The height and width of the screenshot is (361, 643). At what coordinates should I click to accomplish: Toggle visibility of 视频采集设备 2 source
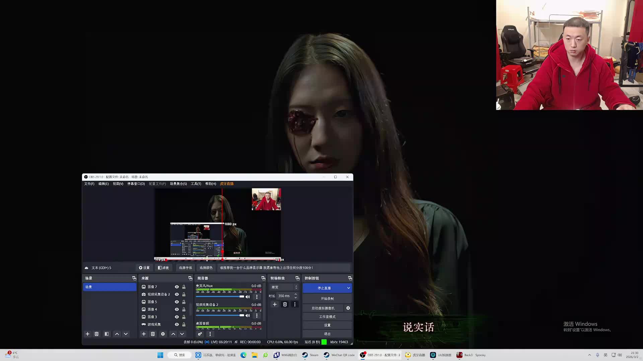177,294
